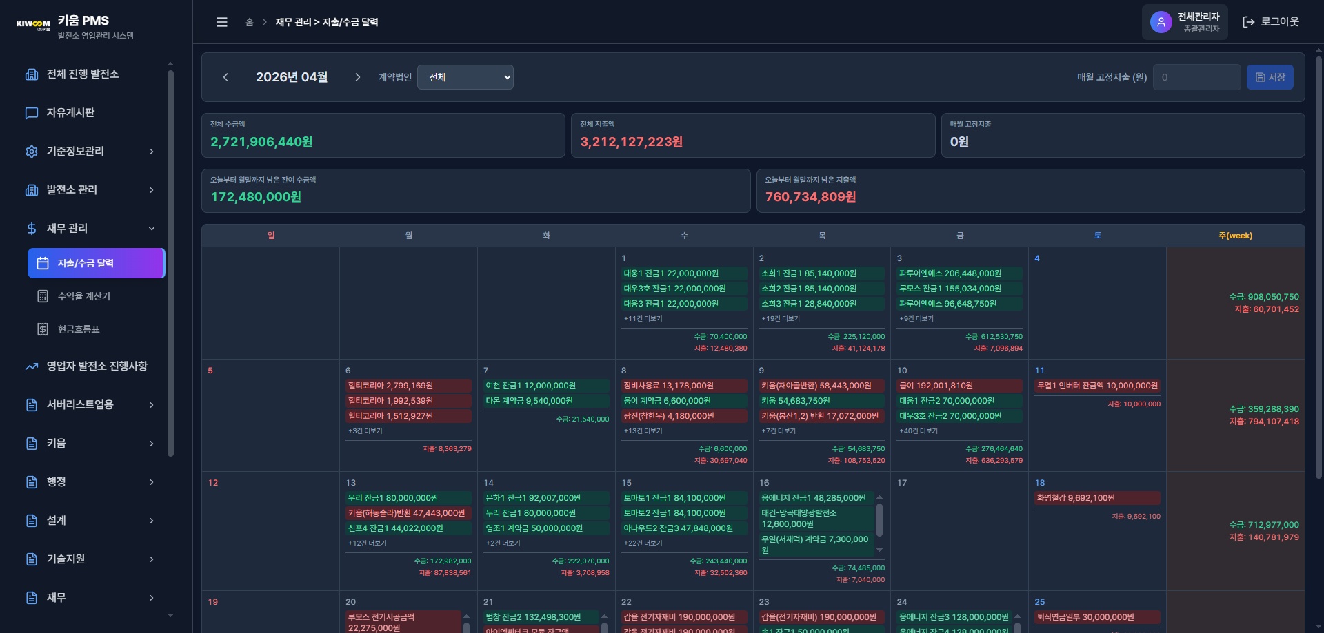Show more entries via +12건 더보기
This screenshot has height=633, width=1324.
pyautogui.click(x=367, y=543)
